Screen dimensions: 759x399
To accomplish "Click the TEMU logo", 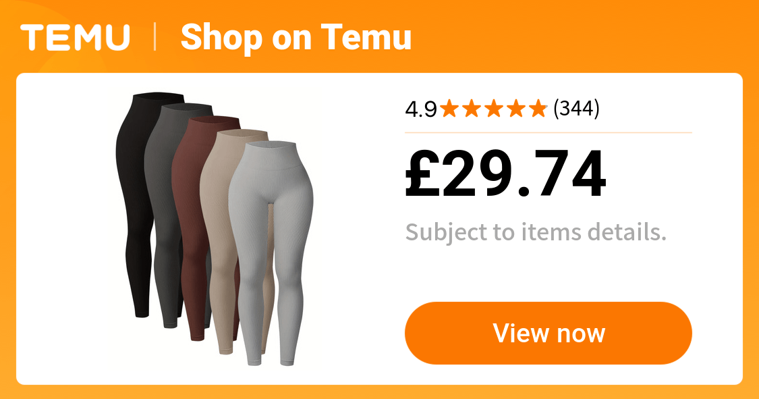I will [75, 37].
